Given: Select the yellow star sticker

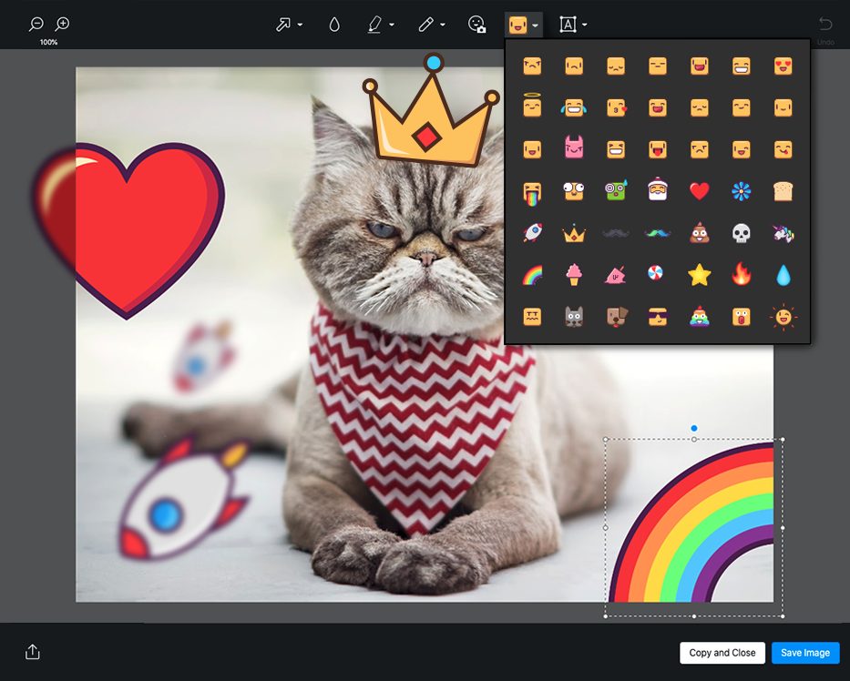Looking at the screenshot, I should pos(699,275).
